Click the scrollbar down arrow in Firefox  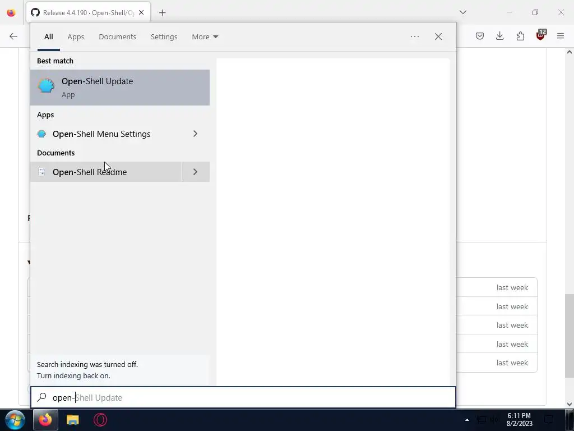tap(570, 404)
